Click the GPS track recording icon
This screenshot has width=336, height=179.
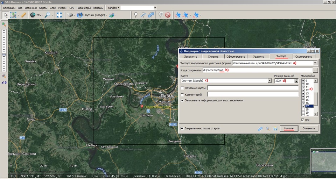coord(185,15)
